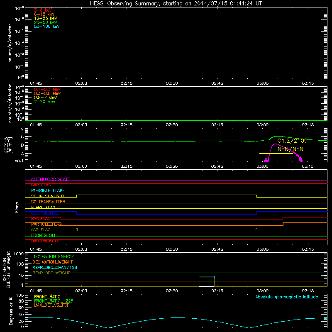Select the cyan 50-100 keV legend label
This screenshot has height=332, width=332.
click(x=47, y=27)
